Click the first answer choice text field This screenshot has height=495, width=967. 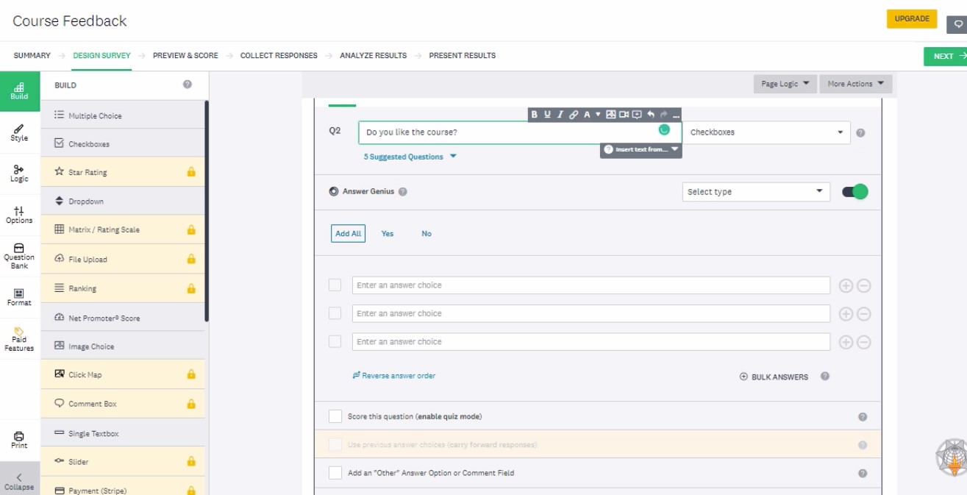[590, 285]
